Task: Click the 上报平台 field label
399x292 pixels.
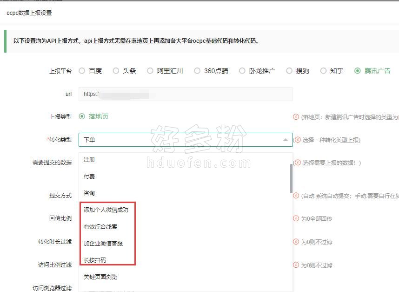Action: [x=60, y=71]
